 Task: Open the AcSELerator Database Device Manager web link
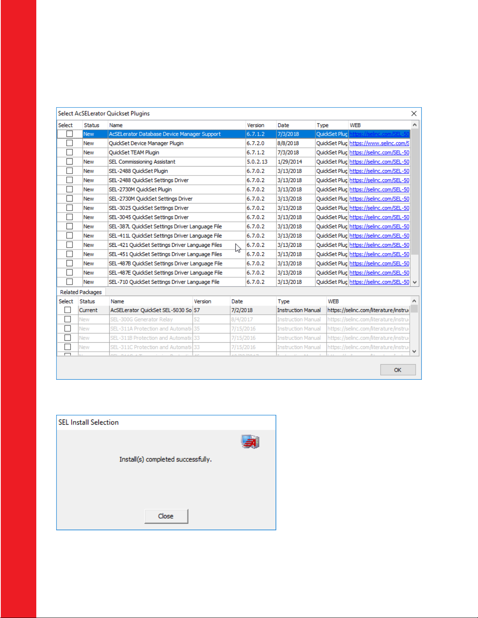tap(379, 134)
